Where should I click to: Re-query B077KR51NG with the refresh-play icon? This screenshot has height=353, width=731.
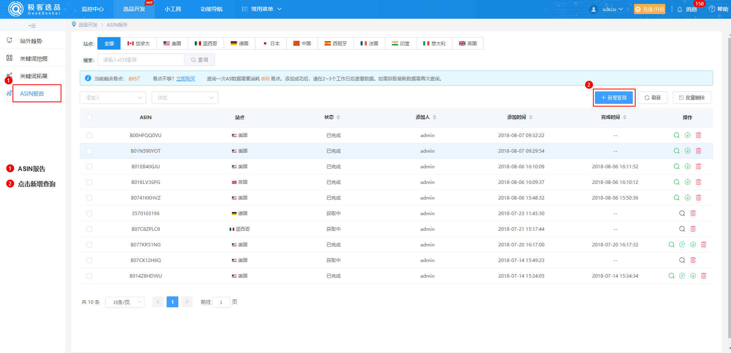tap(682, 244)
